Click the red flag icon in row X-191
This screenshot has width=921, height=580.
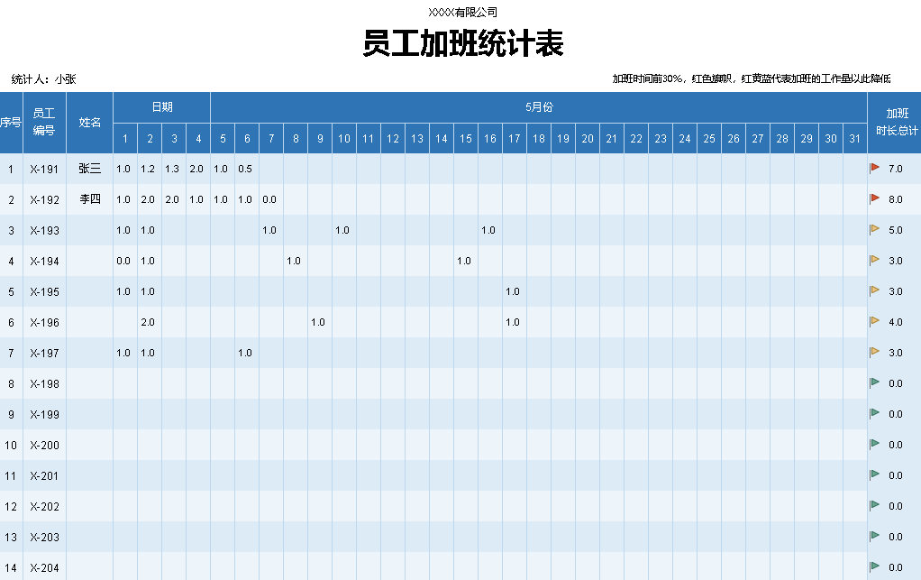pyautogui.click(x=874, y=168)
